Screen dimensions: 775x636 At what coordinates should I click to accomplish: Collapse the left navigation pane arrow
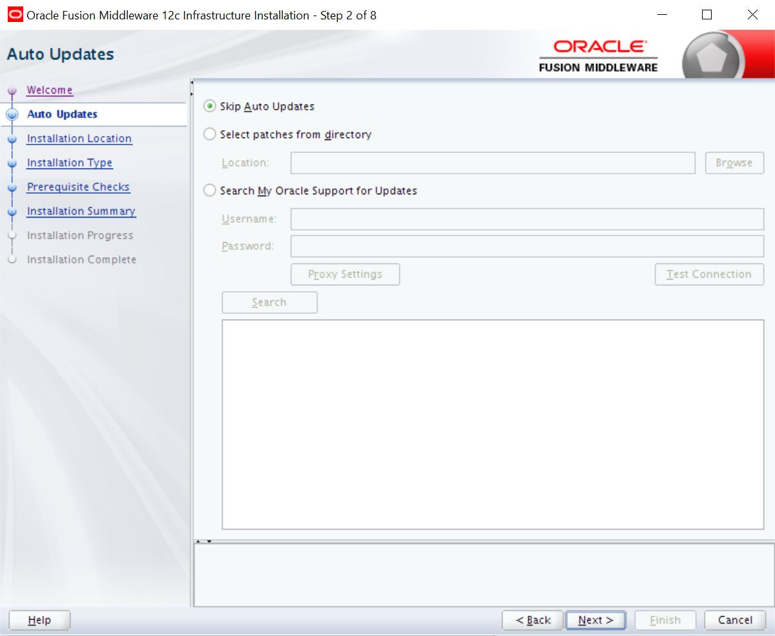pyautogui.click(x=192, y=83)
